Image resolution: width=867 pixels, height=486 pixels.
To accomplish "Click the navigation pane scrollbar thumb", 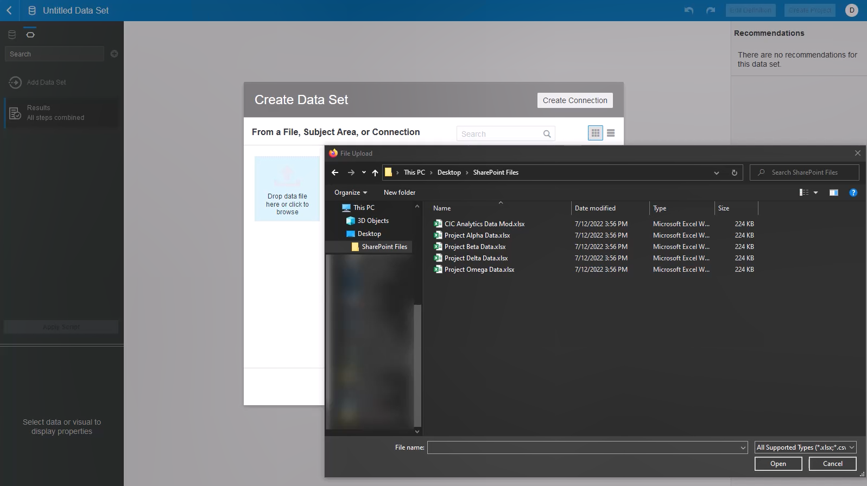I will 417,364.
